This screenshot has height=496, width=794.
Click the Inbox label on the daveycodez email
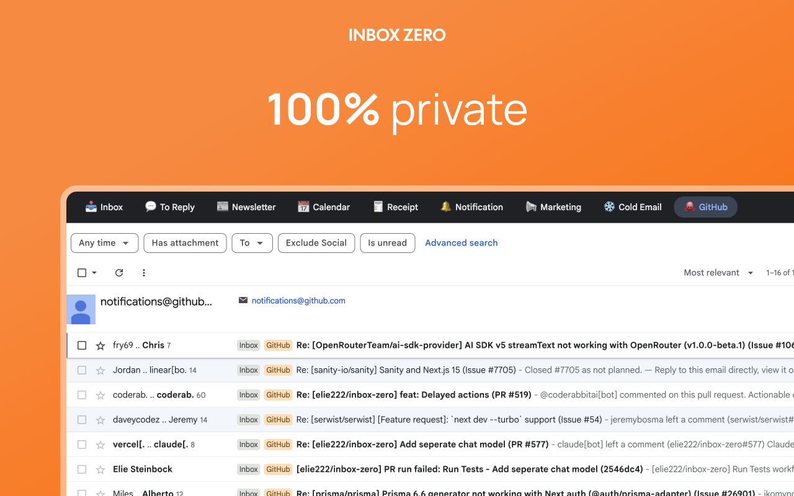click(x=249, y=420)
